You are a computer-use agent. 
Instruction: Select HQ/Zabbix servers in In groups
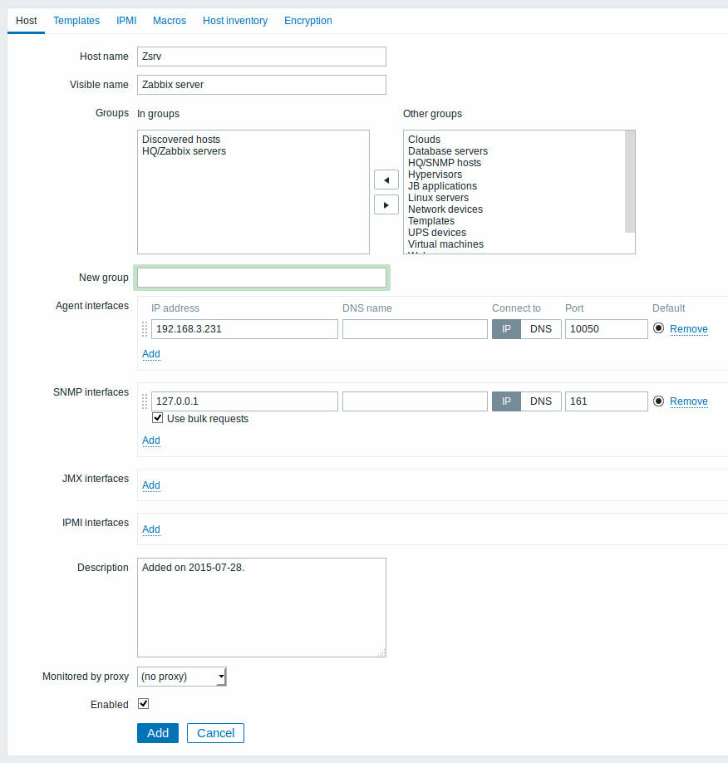coord(184,151)
